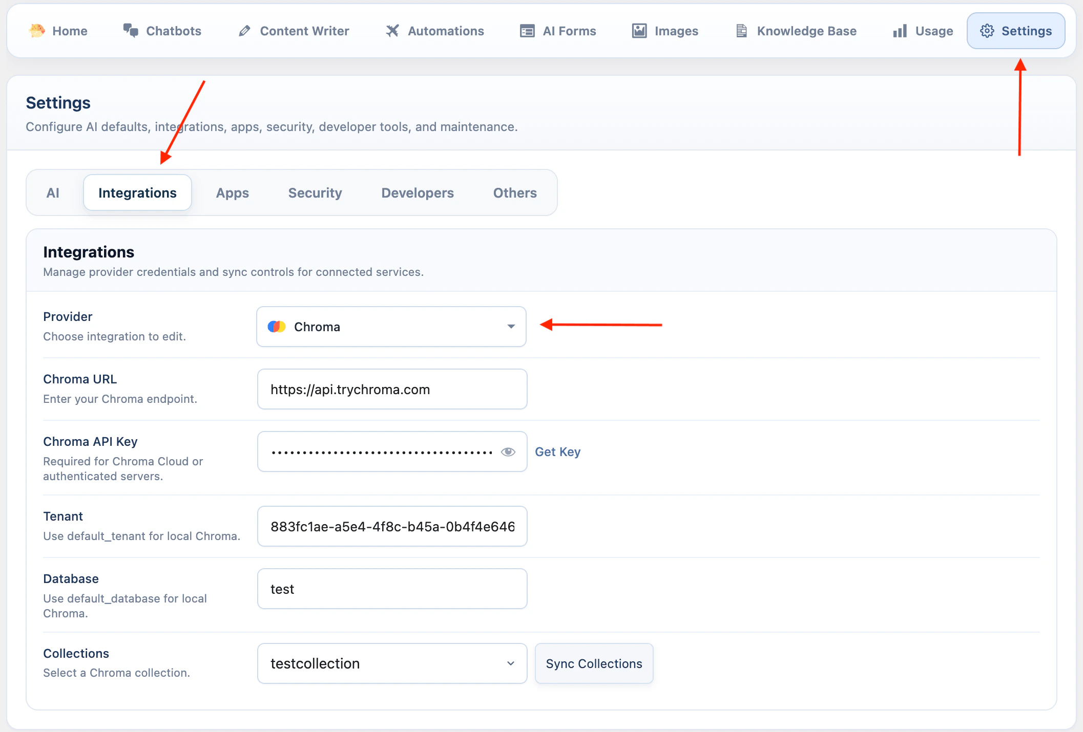Open Content Writer from the nav bar
Viewport: 1083px width, 732px height.
pyautogui.click(x=294, y=31)
